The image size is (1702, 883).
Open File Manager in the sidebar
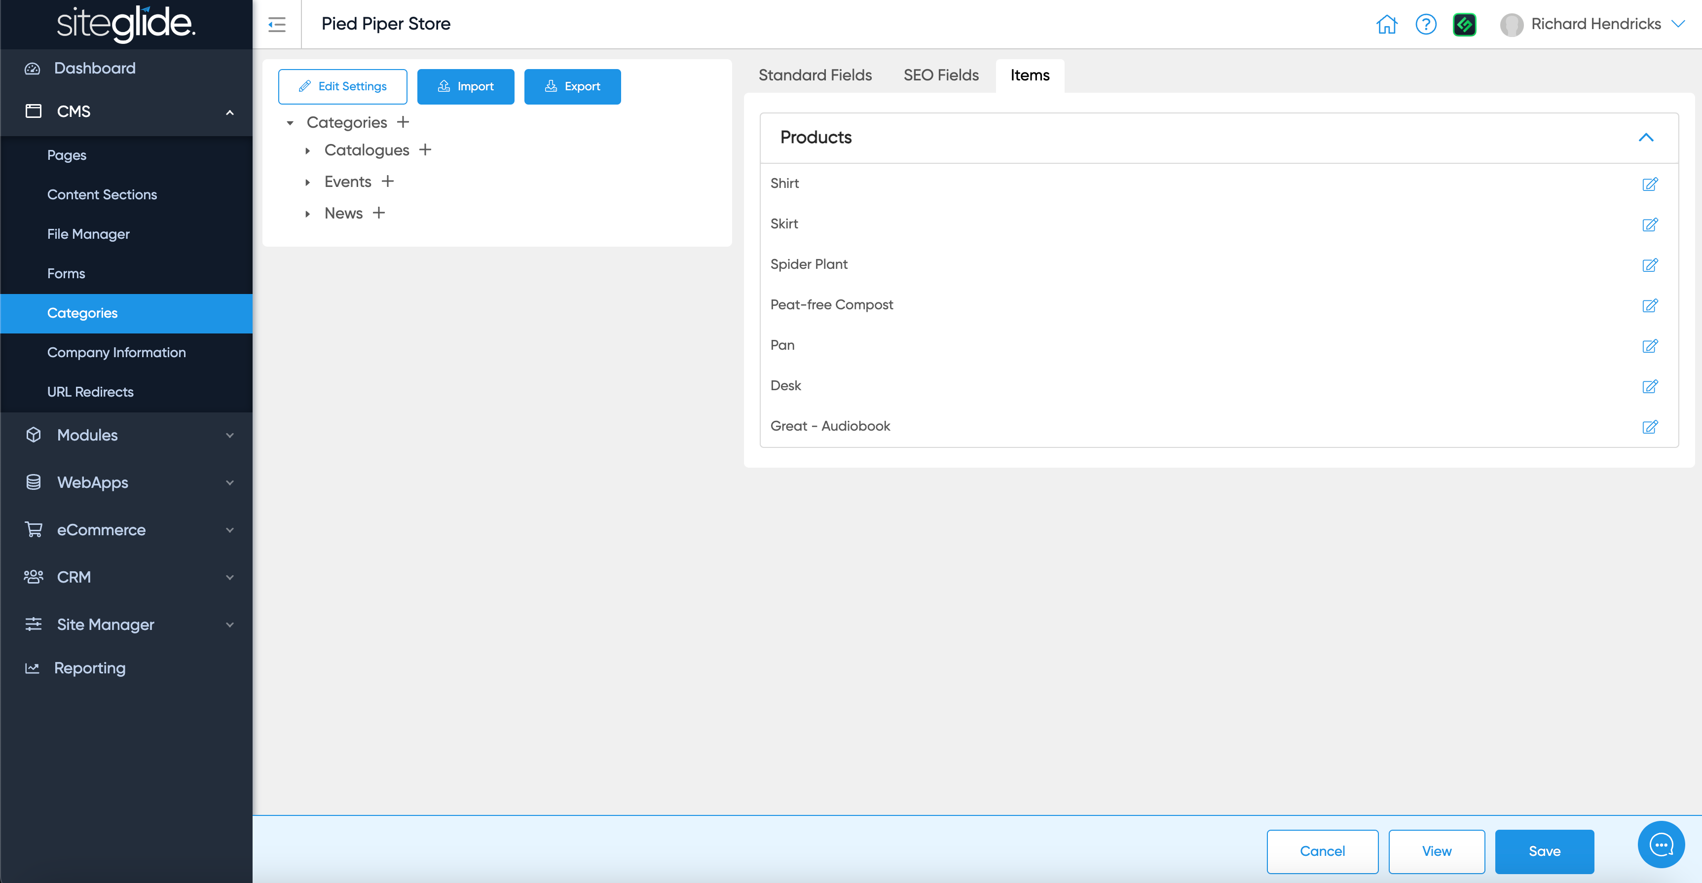click(88, 234)
